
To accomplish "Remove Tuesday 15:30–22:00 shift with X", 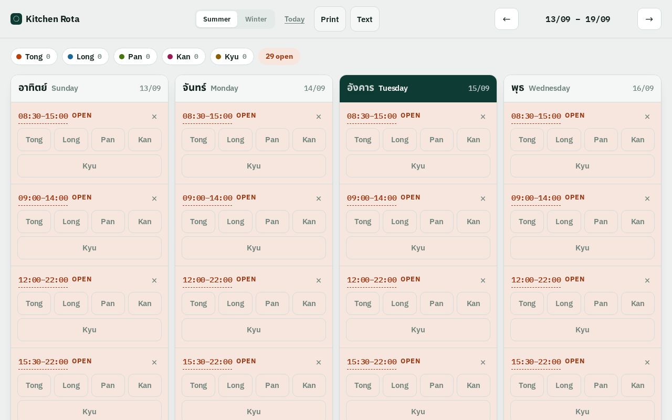I will [483, 362].
